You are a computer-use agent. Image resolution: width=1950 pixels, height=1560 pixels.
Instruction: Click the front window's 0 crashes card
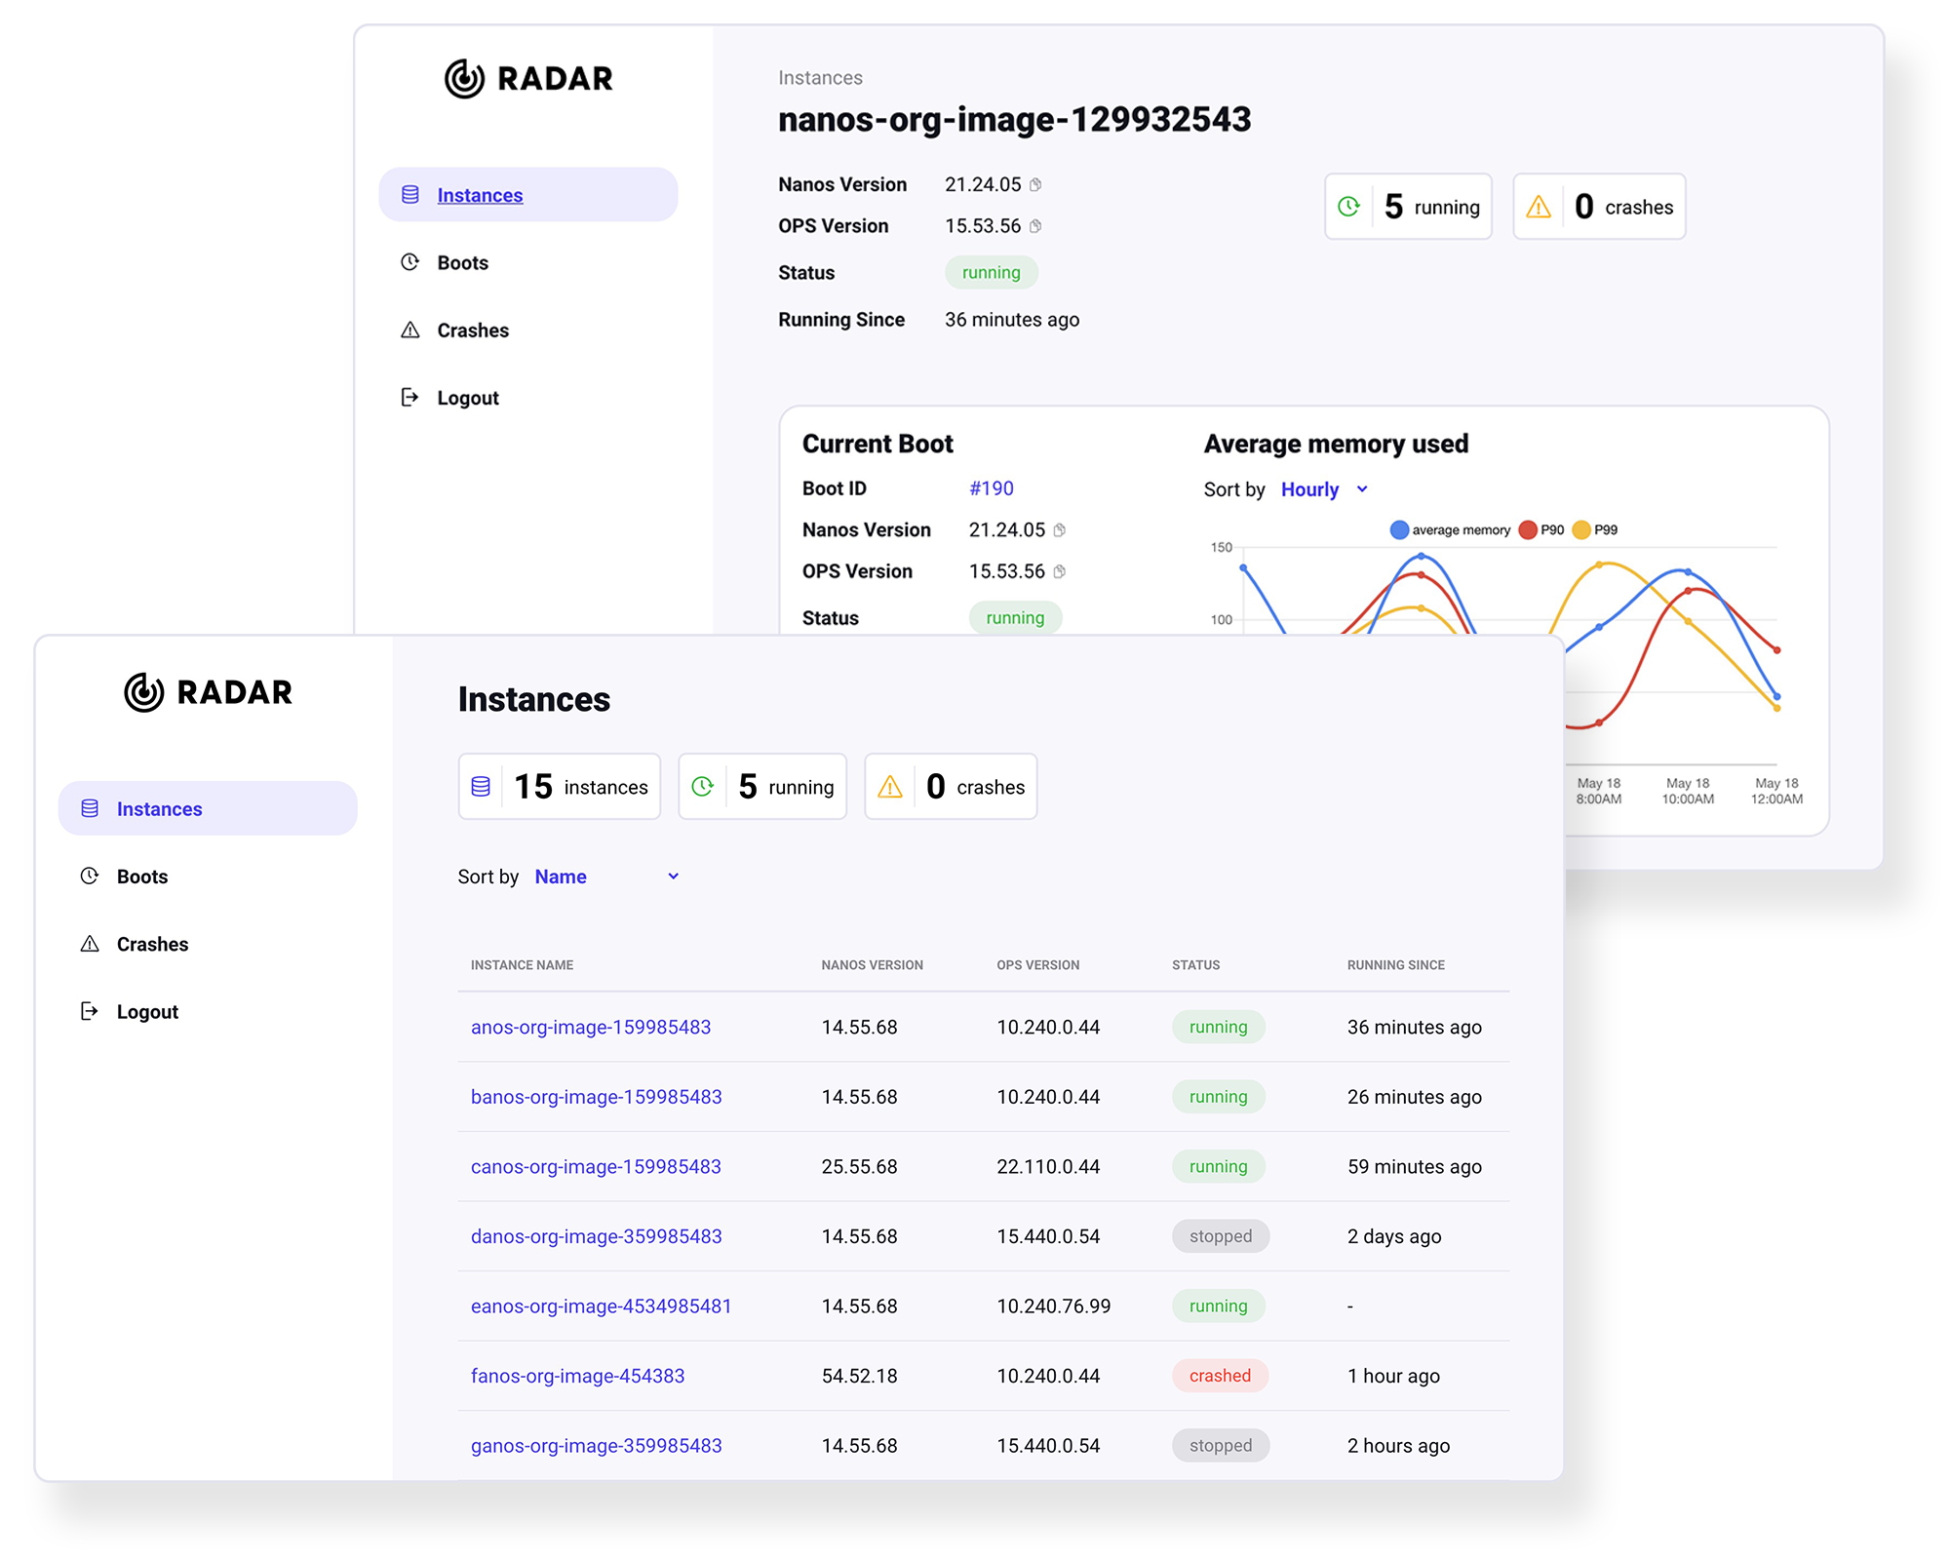pos(951,787)
